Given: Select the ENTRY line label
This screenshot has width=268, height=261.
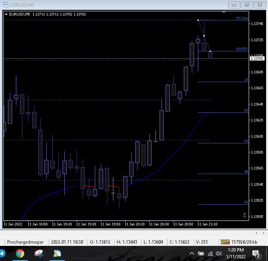Looking at the screenshot, I should pos(242,49).
